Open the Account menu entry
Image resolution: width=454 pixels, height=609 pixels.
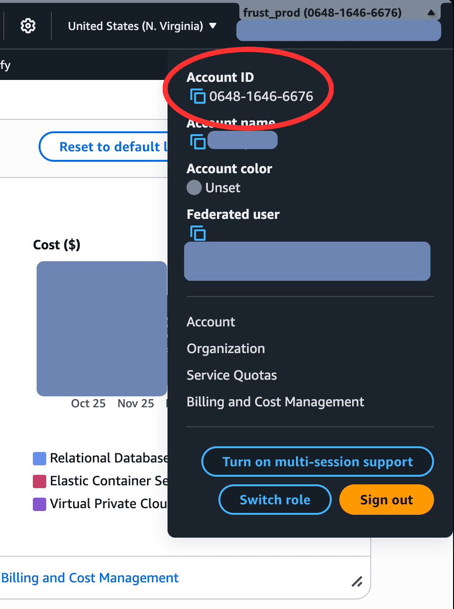211,322
